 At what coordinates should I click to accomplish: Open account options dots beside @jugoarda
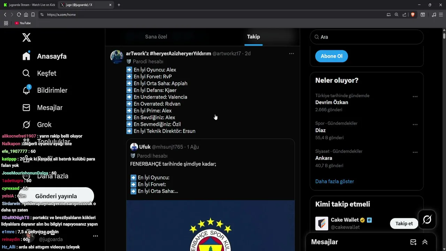click(95, 236)
